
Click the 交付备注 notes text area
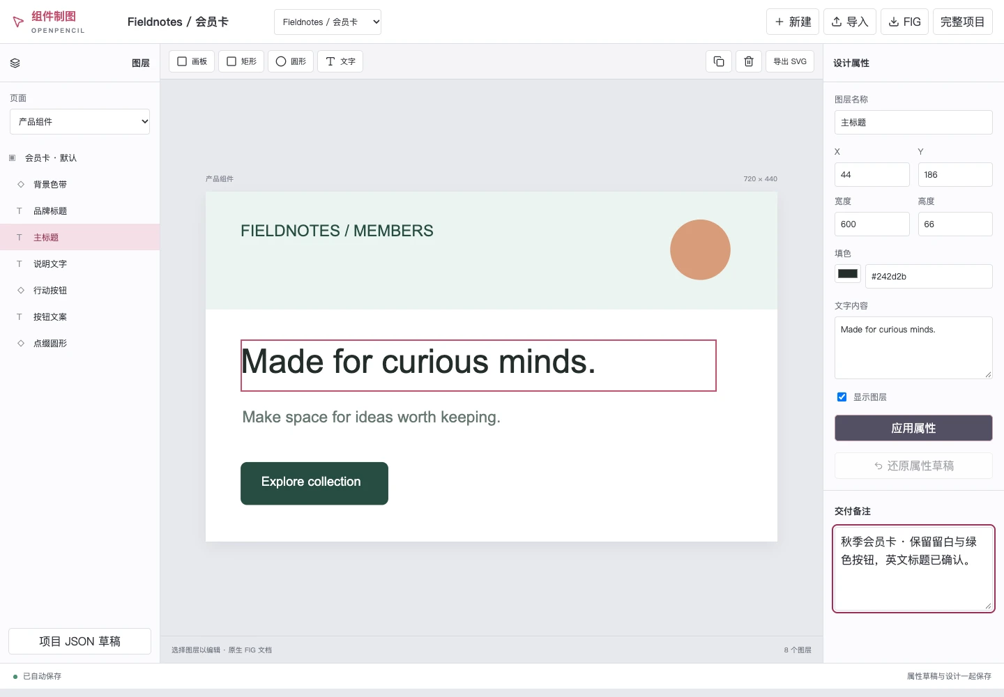[x=913, y=569]
